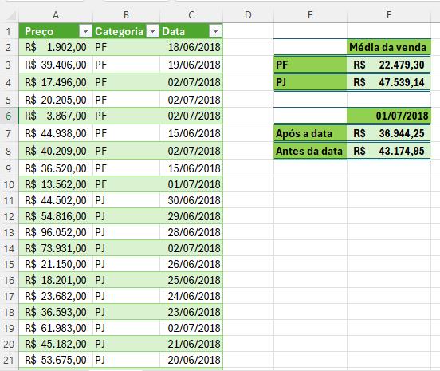The height and width of the screenshot is (371, 440).
Task: Select price cell R$ 3.867,00
Action: [x=56, y=116]
